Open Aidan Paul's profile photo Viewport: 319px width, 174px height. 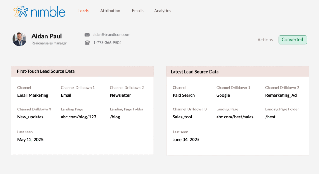[20, 39]
